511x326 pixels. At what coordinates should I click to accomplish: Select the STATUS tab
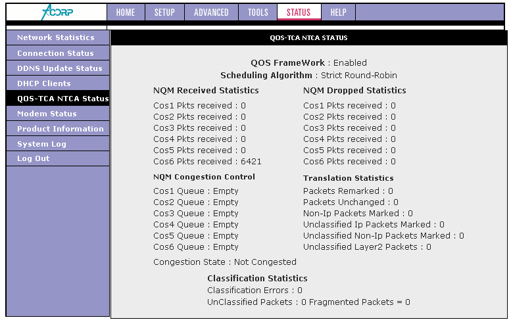[299, 12]
